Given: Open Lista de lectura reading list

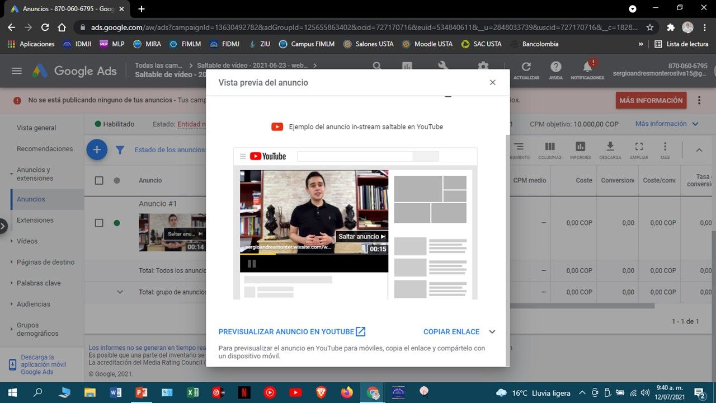Looking at the screenshot, I should tap(681, 44).
